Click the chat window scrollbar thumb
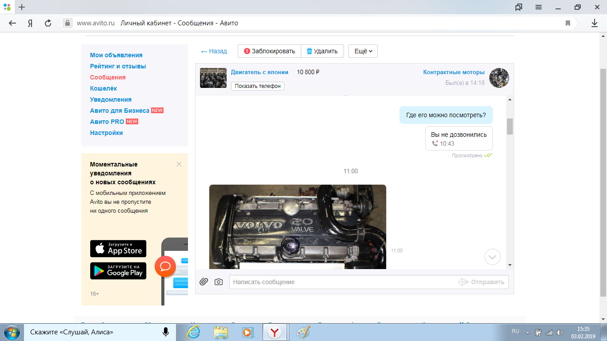 (x=510, y=126)
